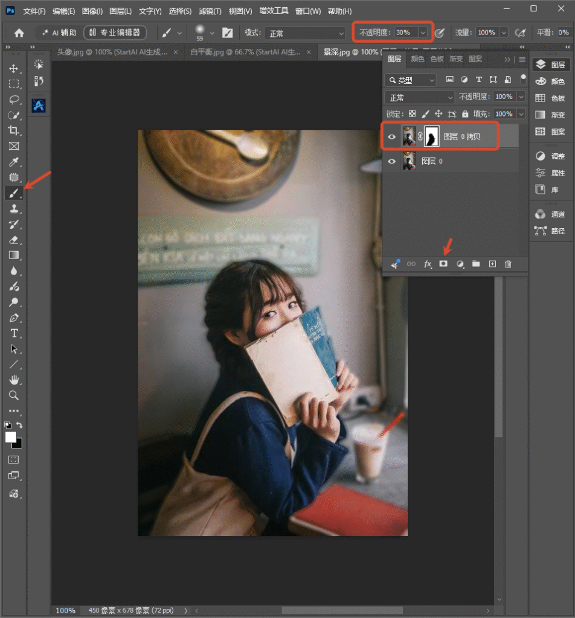The width and height of the screenshot is (575, 618).
Task: Select the Hand tool
Action: (x=14, y=380)
